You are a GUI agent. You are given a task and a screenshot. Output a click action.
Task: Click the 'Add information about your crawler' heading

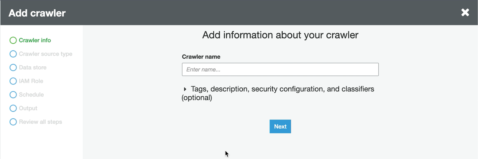click(x=280, y=35)
